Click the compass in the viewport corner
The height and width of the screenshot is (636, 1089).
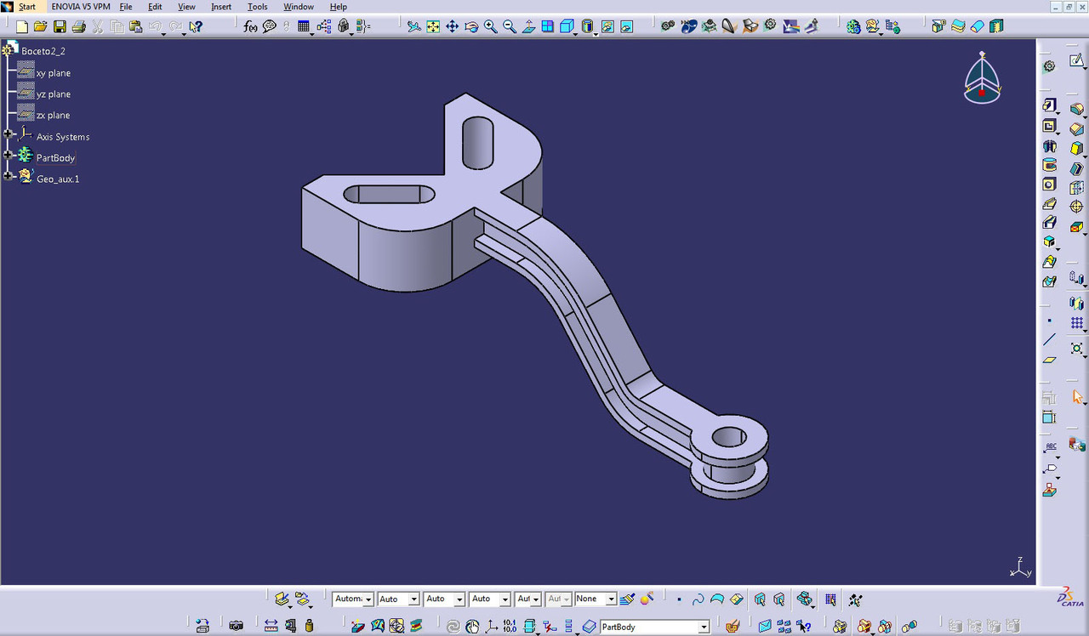click(983, 77)
